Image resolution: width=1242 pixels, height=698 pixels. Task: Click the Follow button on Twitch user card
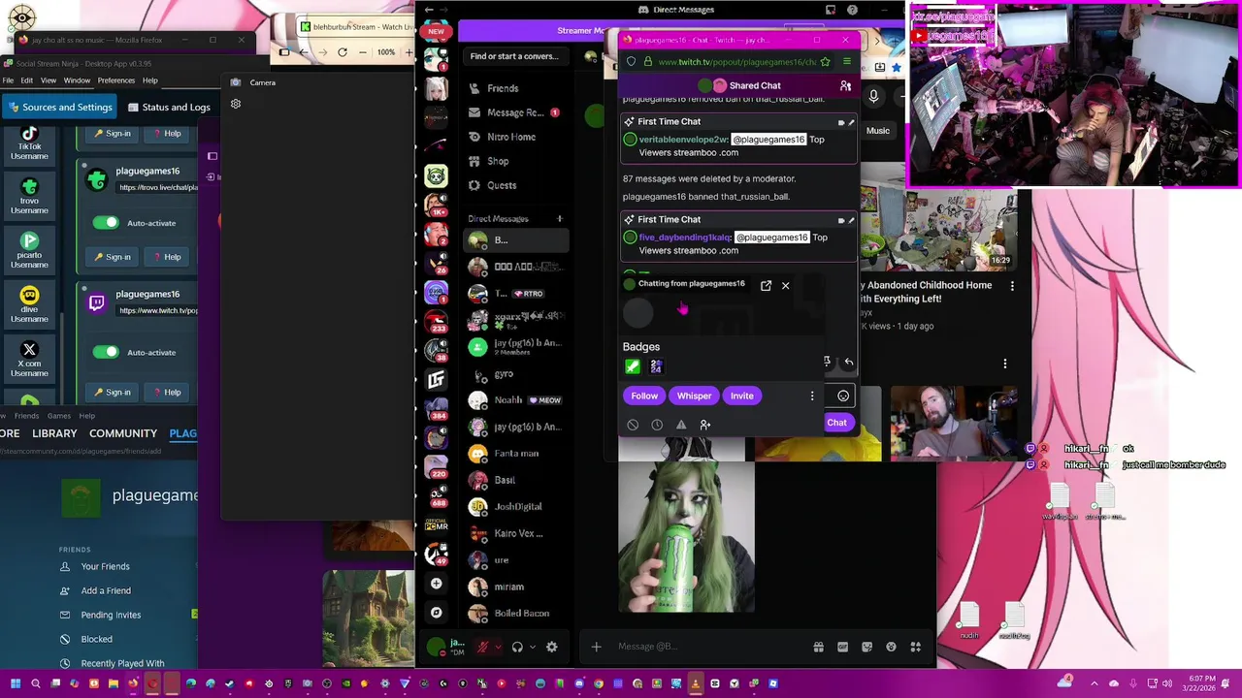click(x=644, y=396)
